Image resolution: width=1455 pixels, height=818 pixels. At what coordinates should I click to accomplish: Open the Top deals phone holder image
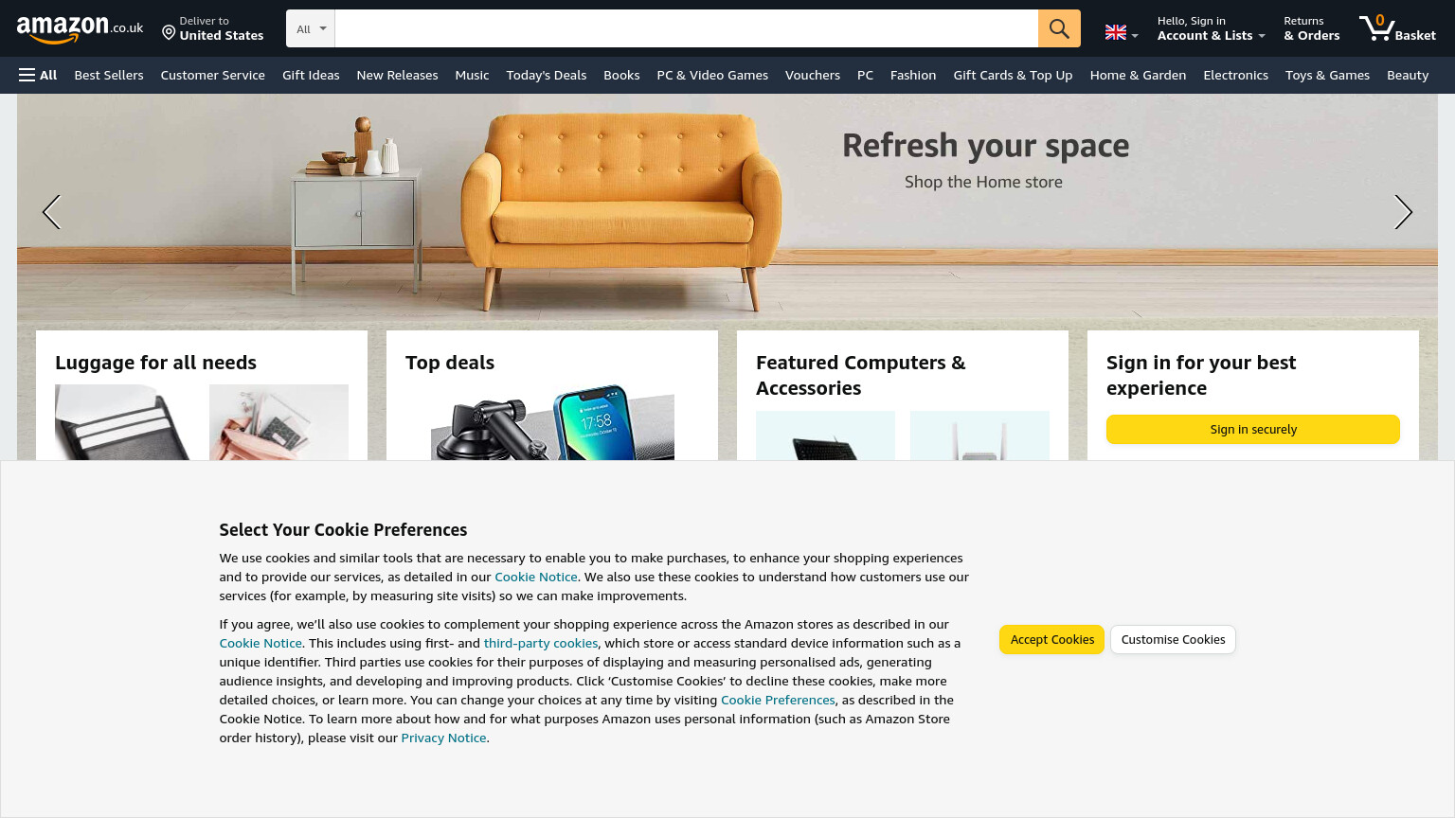click(x=552, y=422)
